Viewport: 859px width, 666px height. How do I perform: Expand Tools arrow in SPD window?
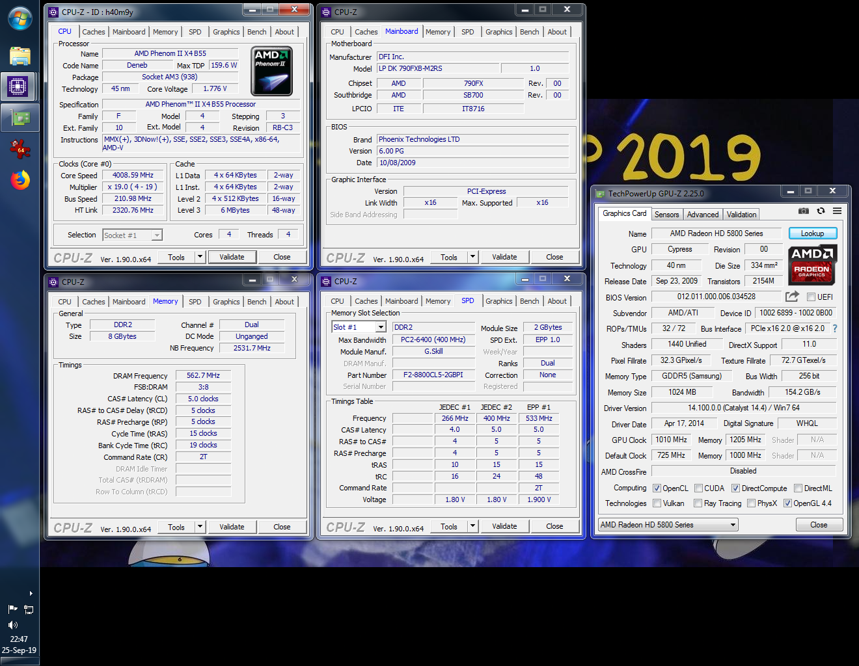472,526
